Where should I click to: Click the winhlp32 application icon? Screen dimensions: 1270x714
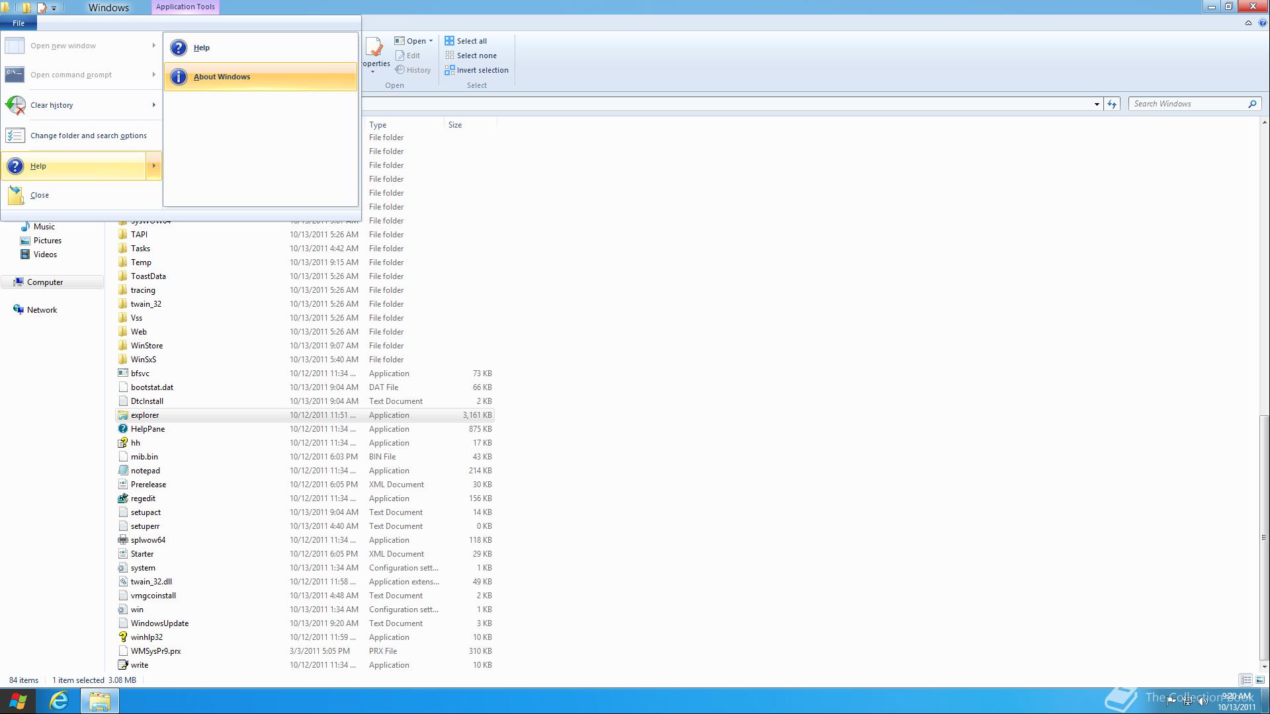click(x=122, y=637)
